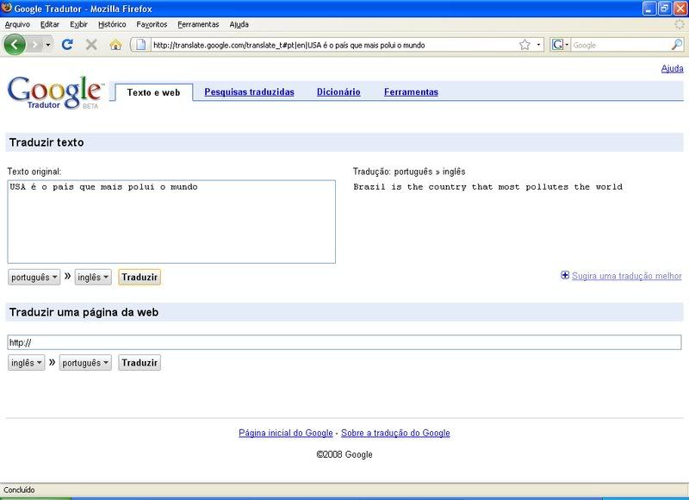Switch to the Ferramentas tab on the page
The width and height of the screenshot is (689, 500).
pos(412,92)
